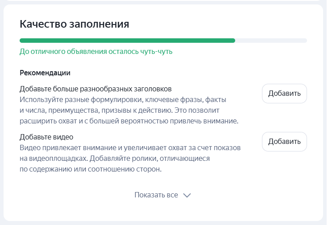Click the Качество заполнения heading
The image size is (328, 225).
click(x=75, y=24)
